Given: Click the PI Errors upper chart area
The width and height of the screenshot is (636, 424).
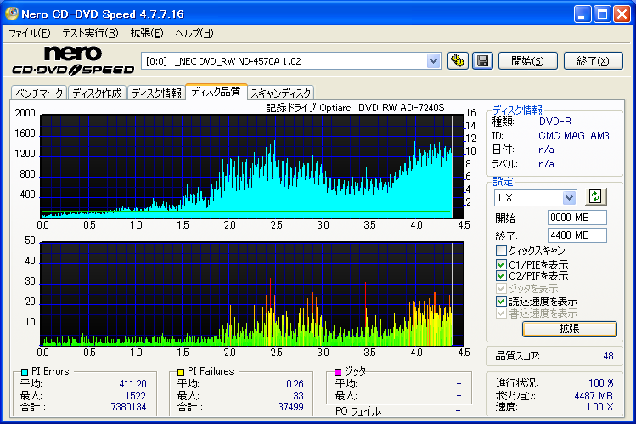Looking at the screenshot, I should coord(252,167).
